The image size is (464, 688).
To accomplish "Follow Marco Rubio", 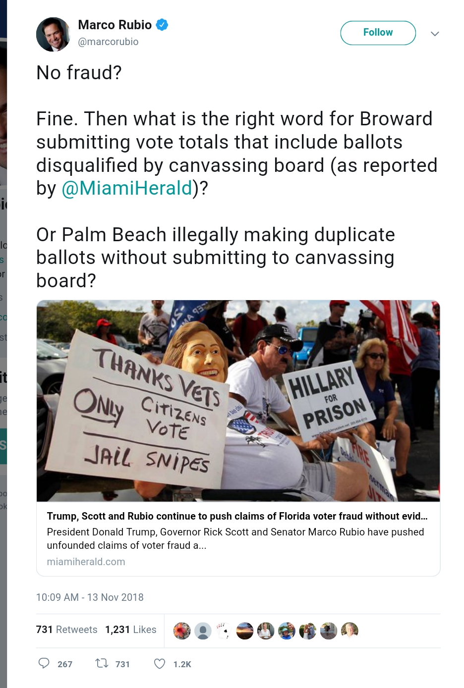I will point(378,33).
